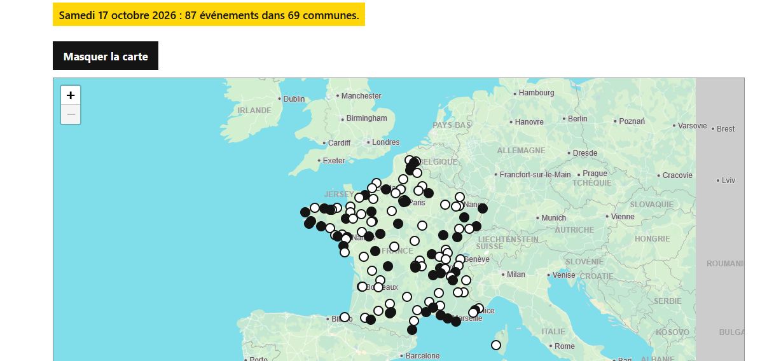Click the map zoom out minus button
This screenshot has height=361, width=767.
point(71,115)
